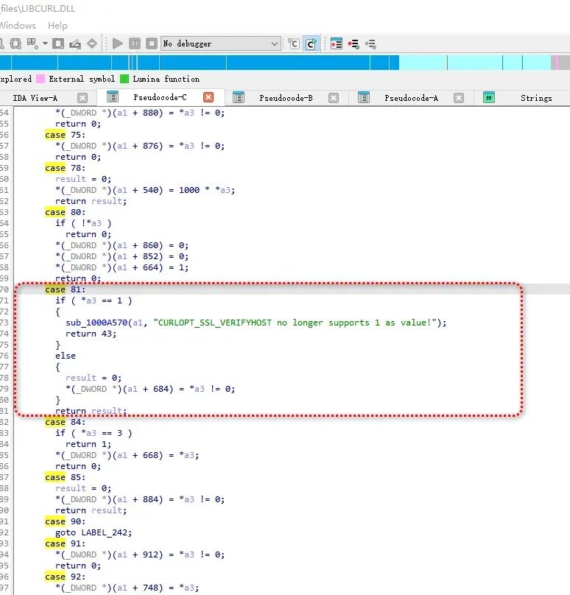The image size is (570, 595).
Task: Click the line assigning 'a1 + 668'
Action: tap(127, 455)
